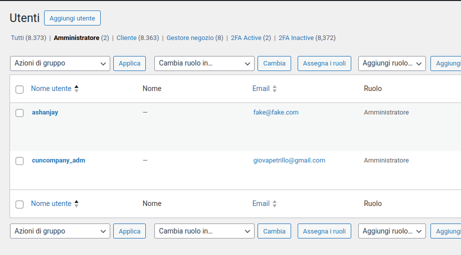Sort by Nome utente in top header
Screen dimensions: 461x255
[51, 88]
